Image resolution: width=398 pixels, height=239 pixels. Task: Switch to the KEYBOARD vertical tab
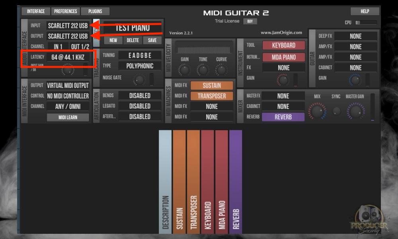[207, 182]
